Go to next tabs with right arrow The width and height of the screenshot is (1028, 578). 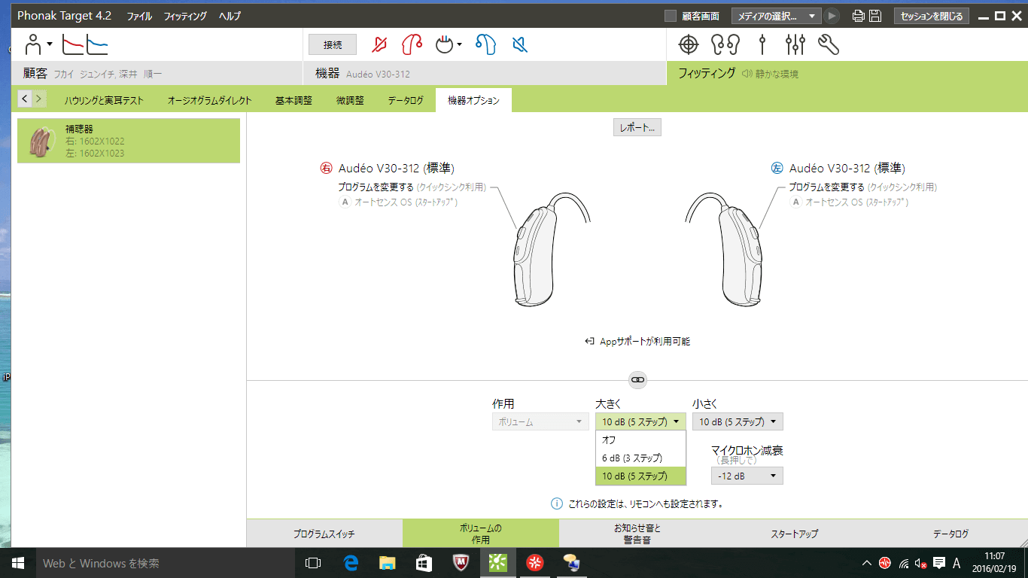pyautogui.click(x=39, y=98)
